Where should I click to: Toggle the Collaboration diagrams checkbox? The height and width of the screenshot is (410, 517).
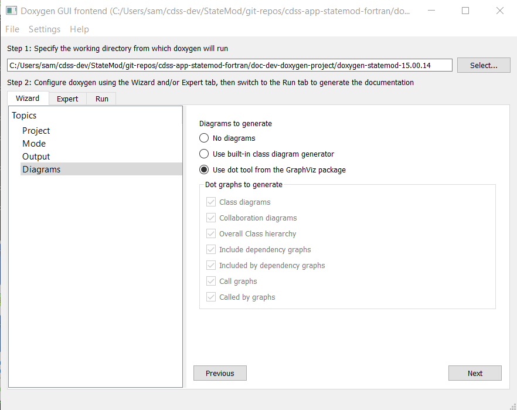211,218
